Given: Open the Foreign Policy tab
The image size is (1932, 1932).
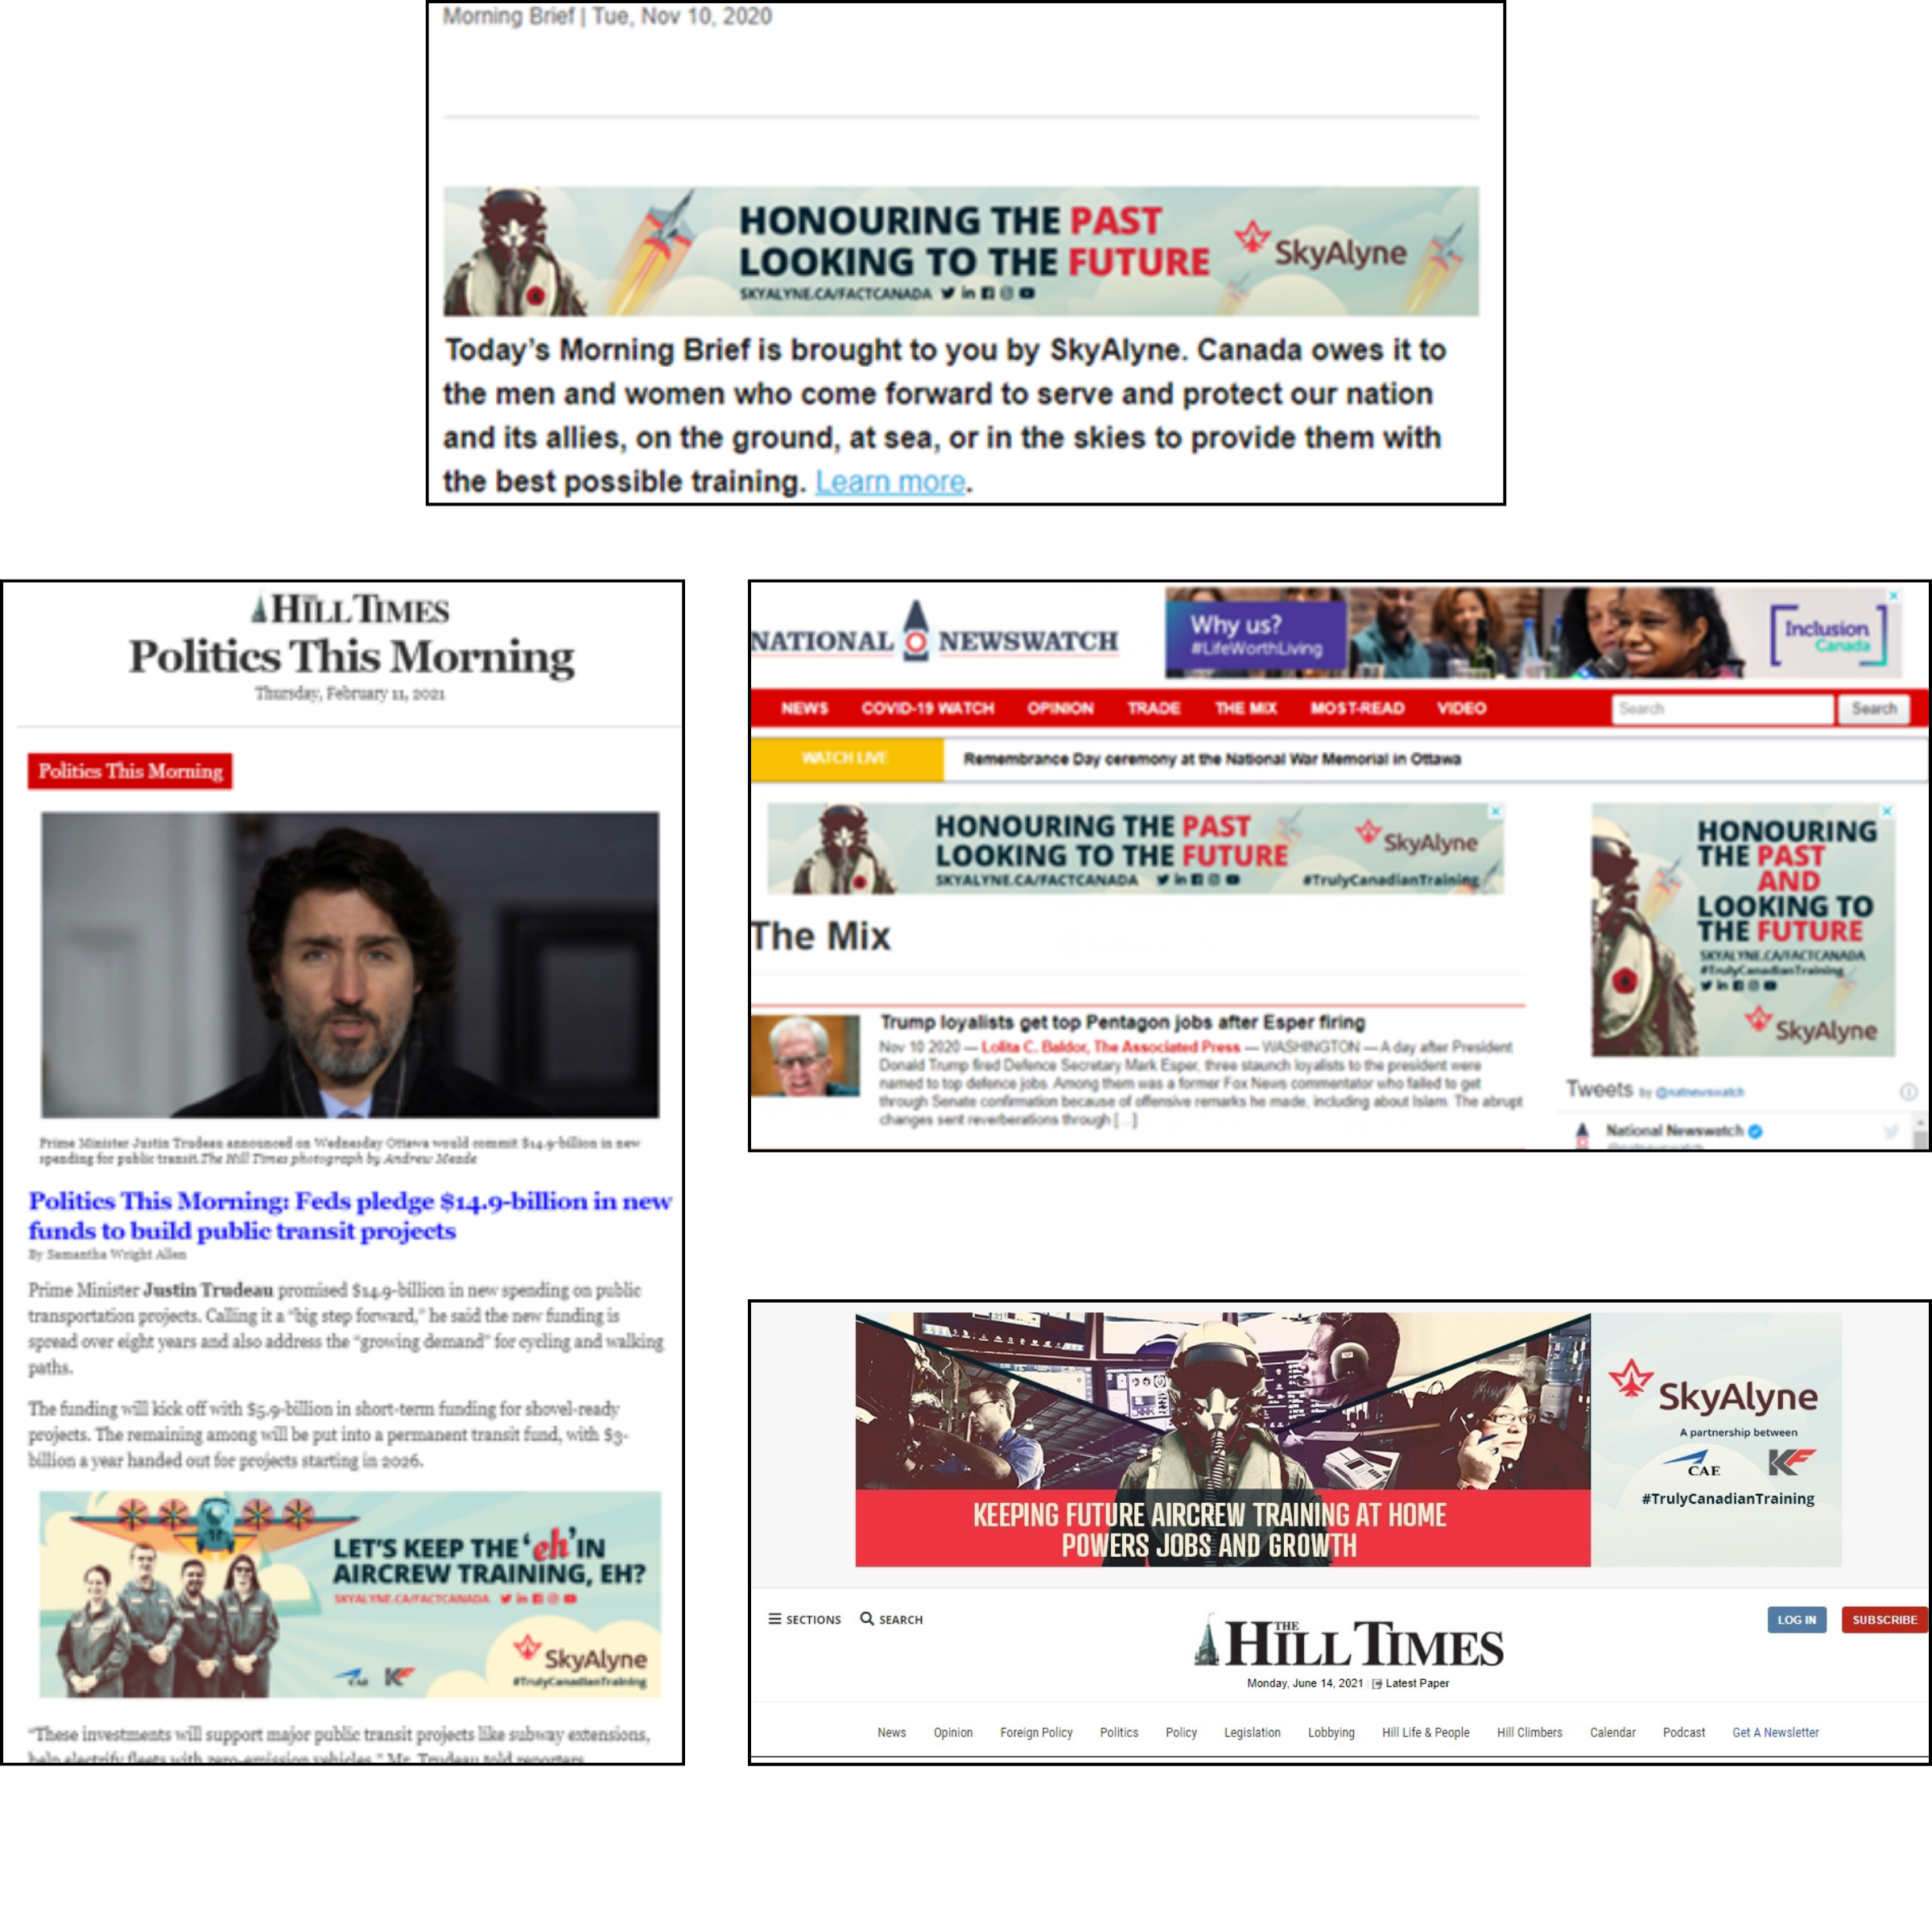Looking at the screenshot, I should pos(1036,1733).
